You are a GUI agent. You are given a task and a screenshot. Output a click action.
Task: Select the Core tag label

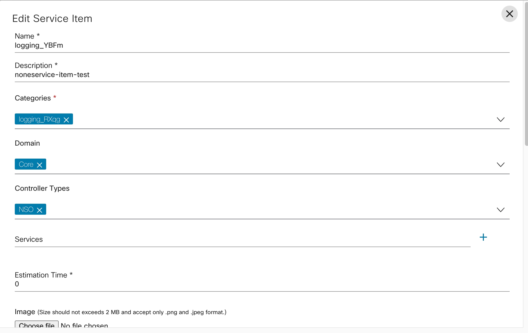coord(26,164)
